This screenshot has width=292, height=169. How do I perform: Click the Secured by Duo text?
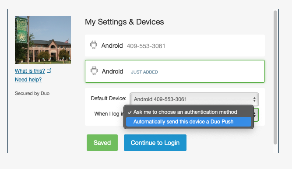(32, 93)
